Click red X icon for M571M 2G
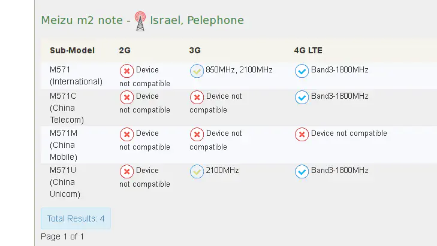 126,134
